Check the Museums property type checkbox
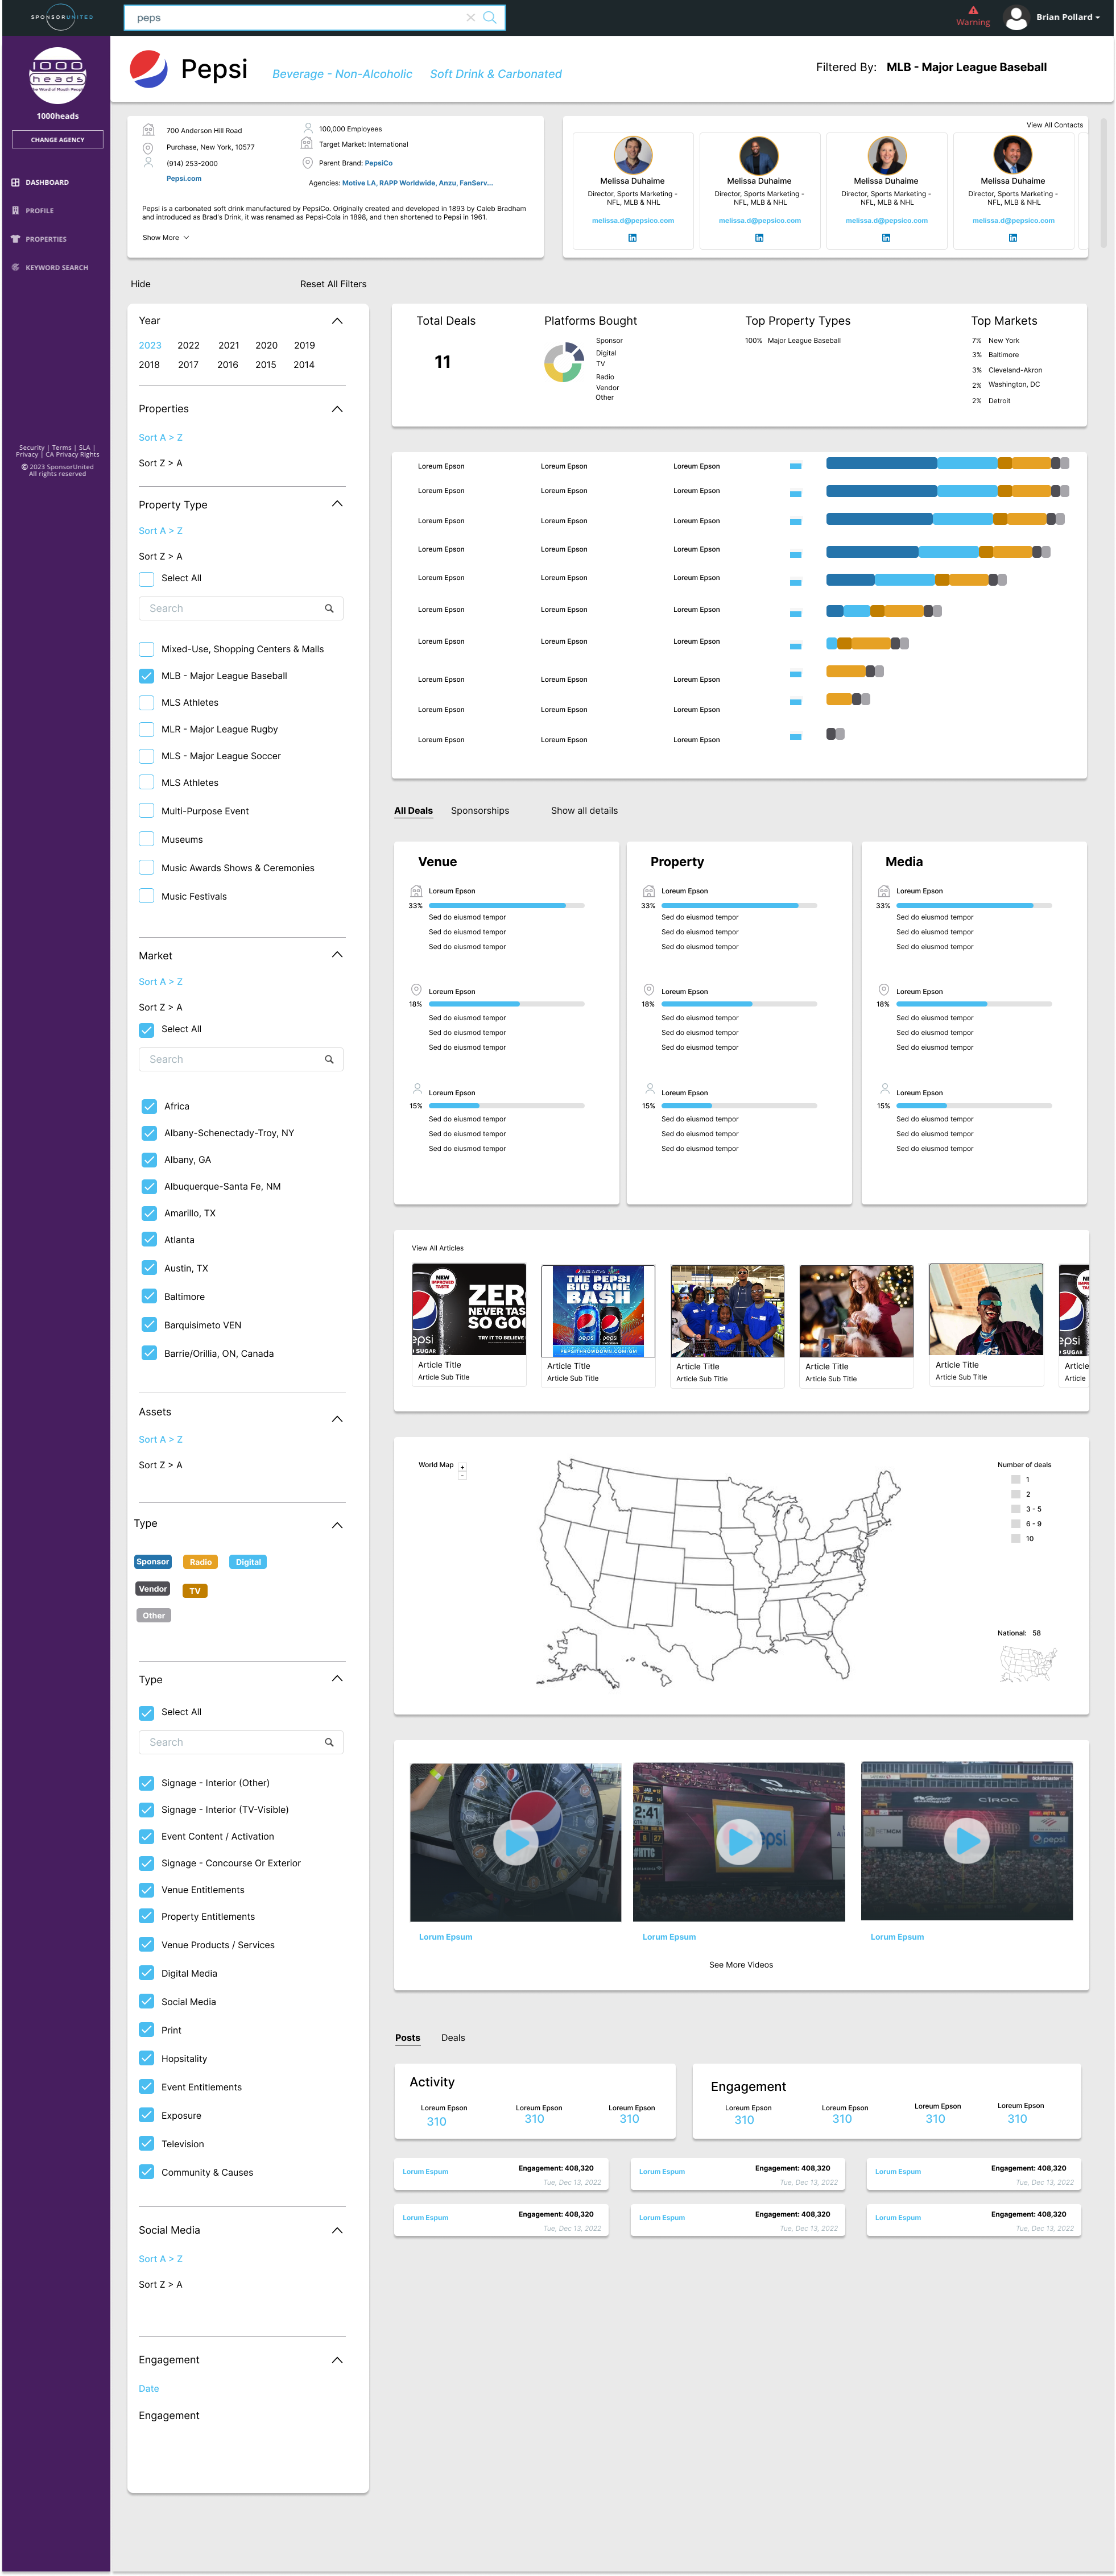 tap(147, 839)
